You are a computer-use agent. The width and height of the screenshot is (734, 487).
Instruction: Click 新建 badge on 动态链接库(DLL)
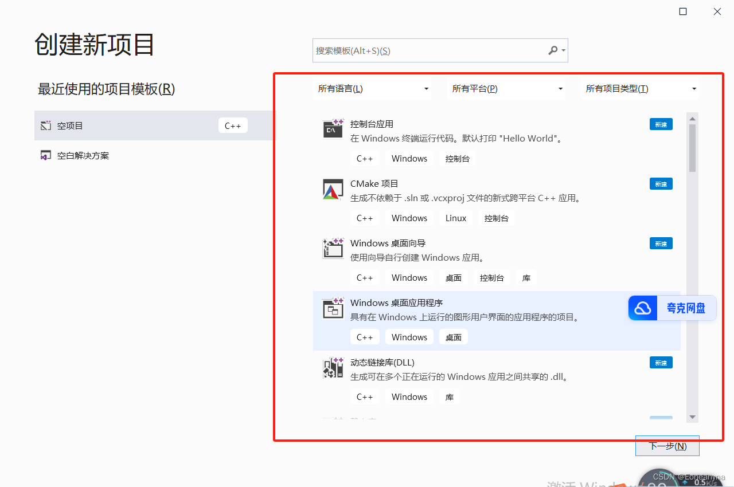(x=661, y=363)
